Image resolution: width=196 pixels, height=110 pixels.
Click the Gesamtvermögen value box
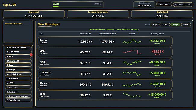click(144, 5)
